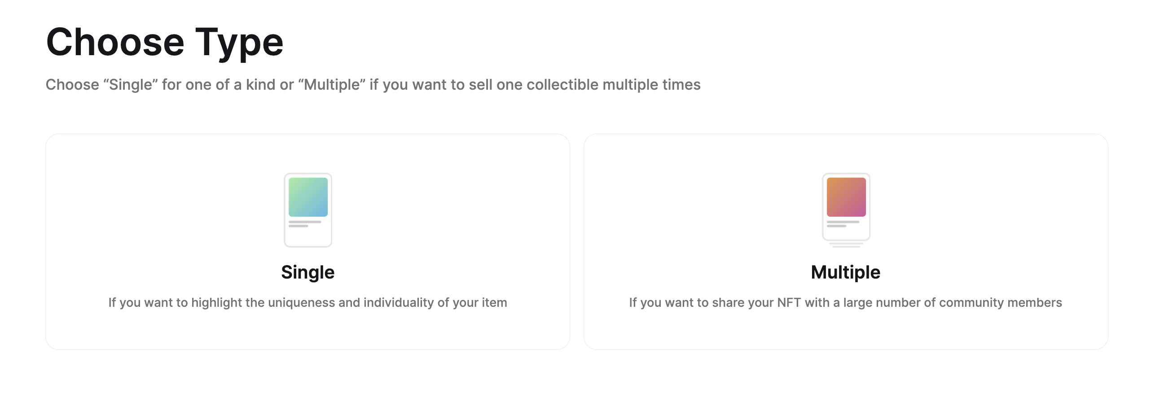Click the white frame of Single card icon
The image size is (1151, 401).
click(x=308, y=238)
